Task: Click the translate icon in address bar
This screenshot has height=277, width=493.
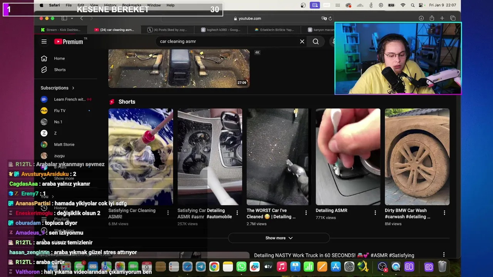Action: tap(324, 18)
